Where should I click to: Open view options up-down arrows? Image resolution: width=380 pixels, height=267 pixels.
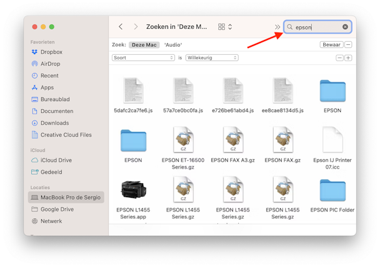230,27
